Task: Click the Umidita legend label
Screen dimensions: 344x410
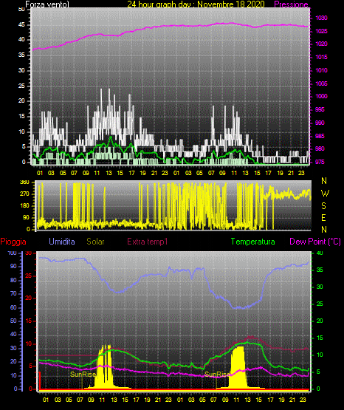Action: click(62, 242)
